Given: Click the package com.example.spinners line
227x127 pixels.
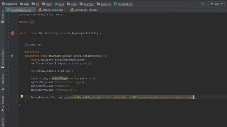Looking at the screenshot, I should click(x=41, y=14).
